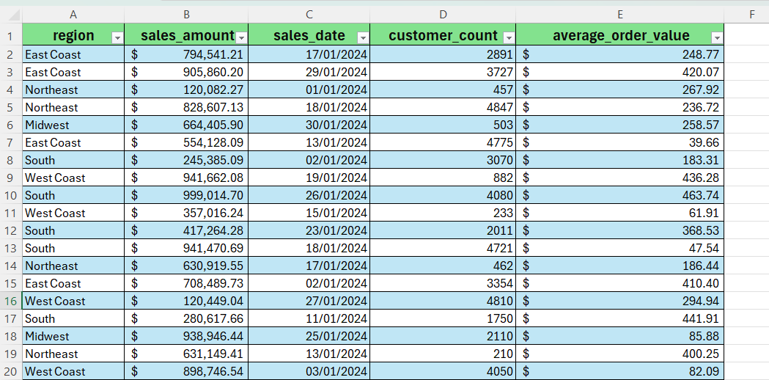Select row 1 header
The height and width of the screenshot is (380, 769).
10,36
